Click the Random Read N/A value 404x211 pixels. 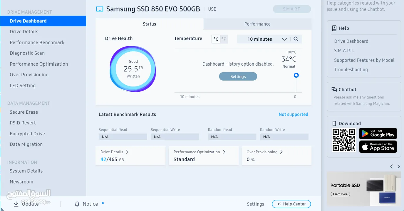pyautogui.click(x=232, y=137)
